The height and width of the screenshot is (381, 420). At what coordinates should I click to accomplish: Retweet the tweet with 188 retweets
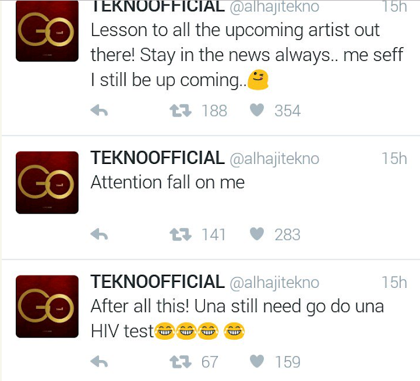(x=180, y=111)
